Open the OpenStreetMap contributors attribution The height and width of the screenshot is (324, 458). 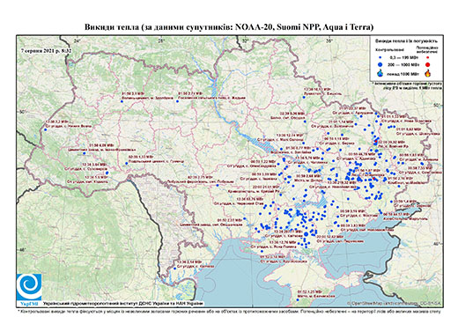[x=394, y=303]
